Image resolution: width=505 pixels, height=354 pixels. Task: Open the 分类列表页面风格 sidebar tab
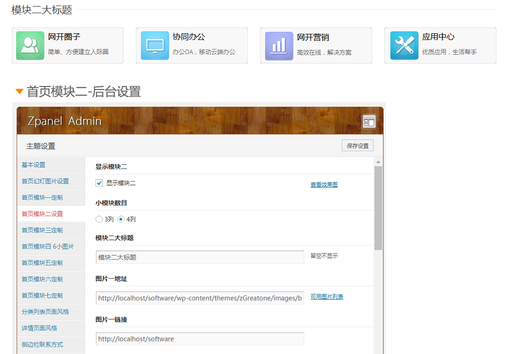tap(52, 312)
